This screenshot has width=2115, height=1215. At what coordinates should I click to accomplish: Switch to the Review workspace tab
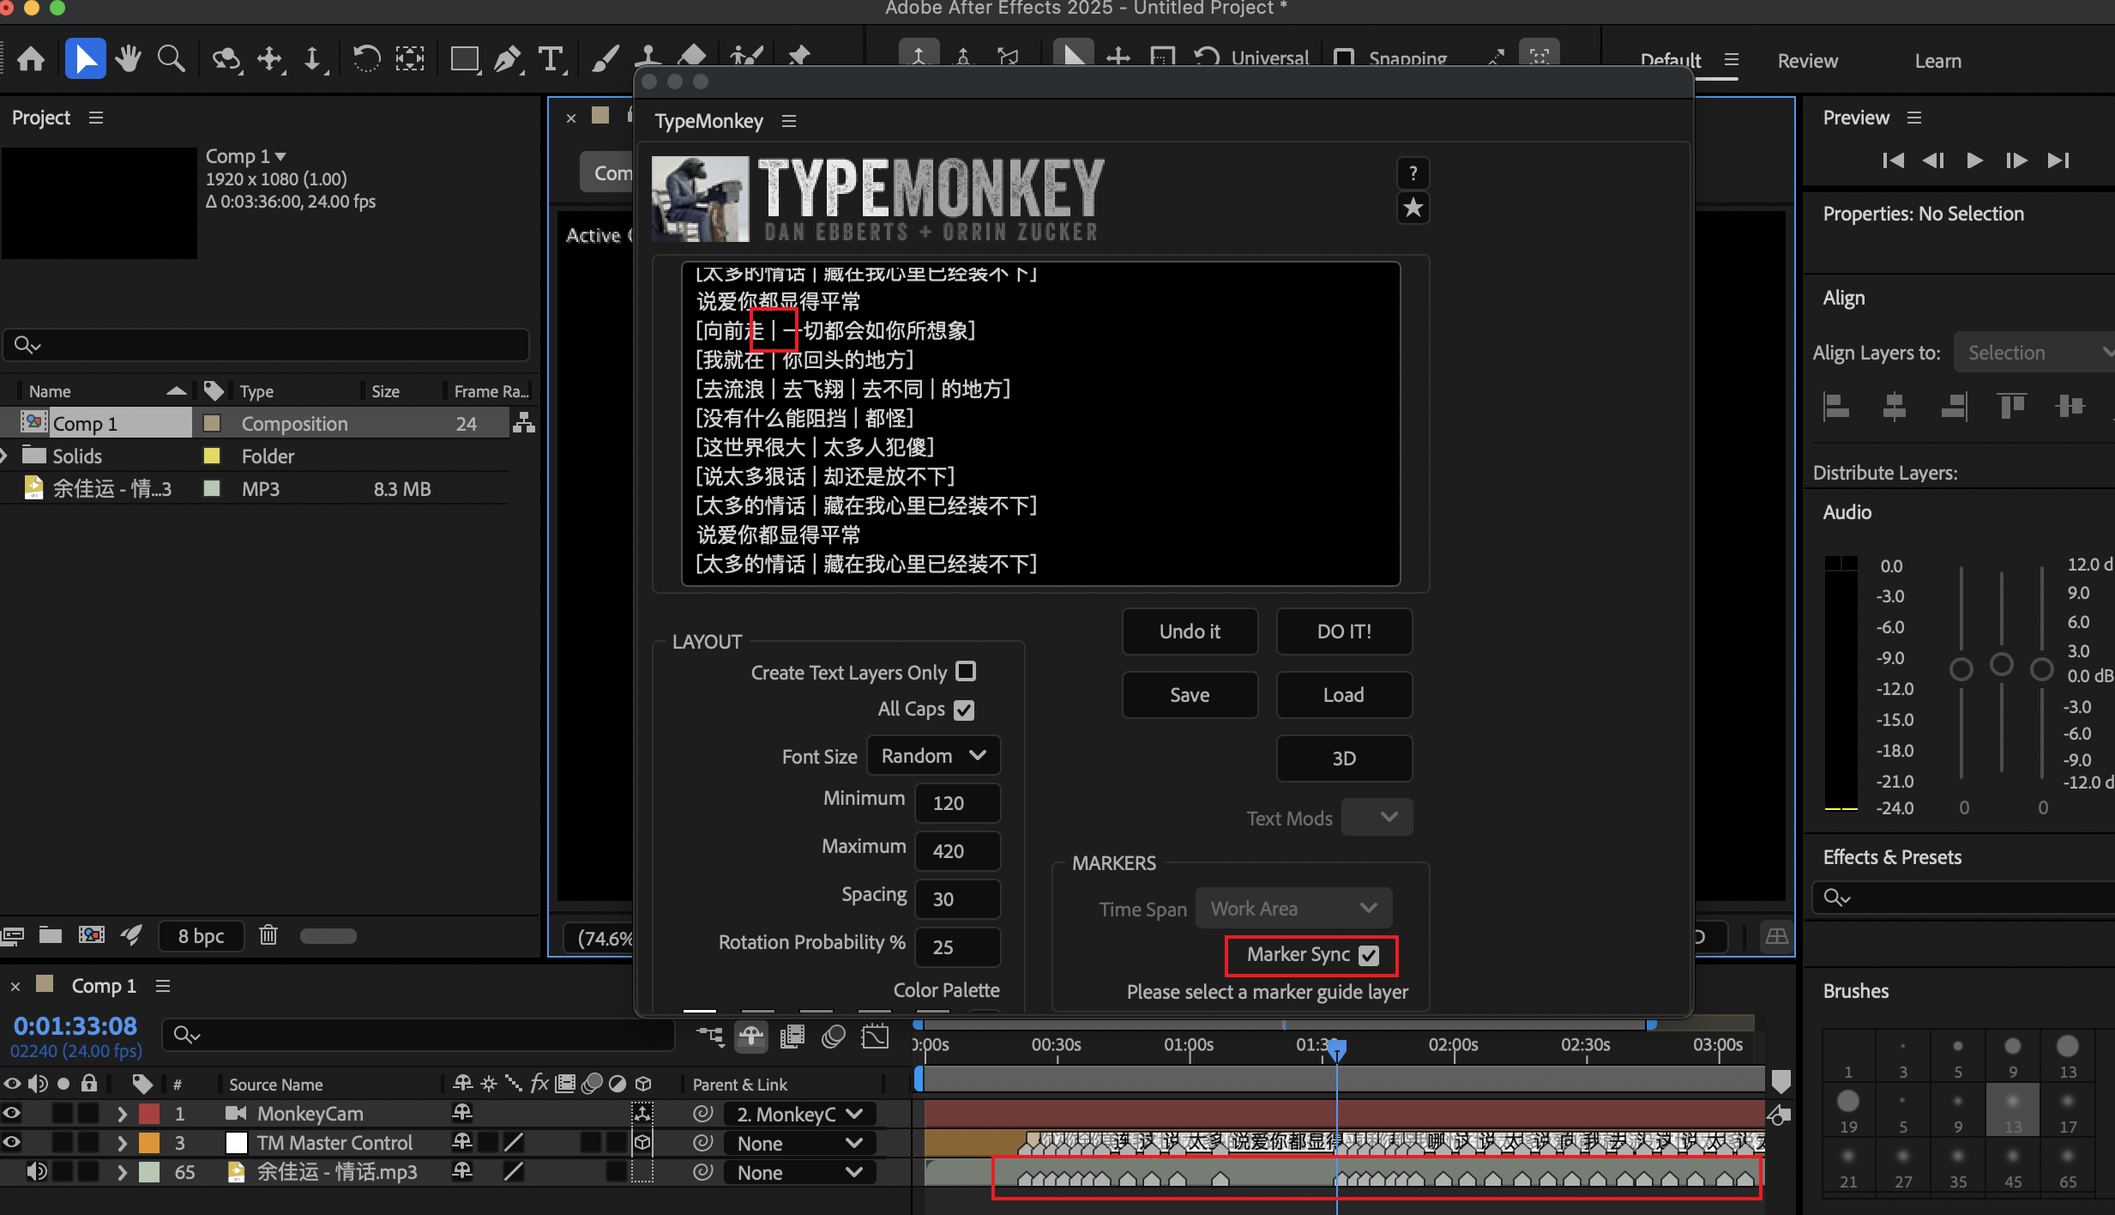[x=1807, y=60]
